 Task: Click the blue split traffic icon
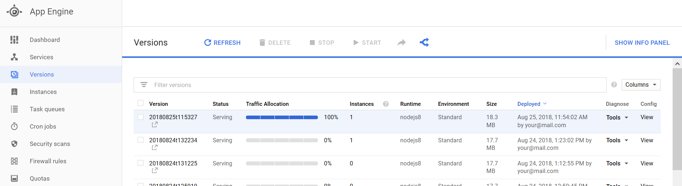(424, 42)
